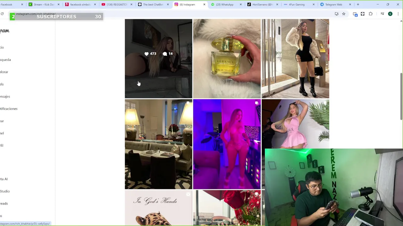Open Notificaciones in Instagram sidebar
This screenshot has height=226, width=403.
coord(9,109)
